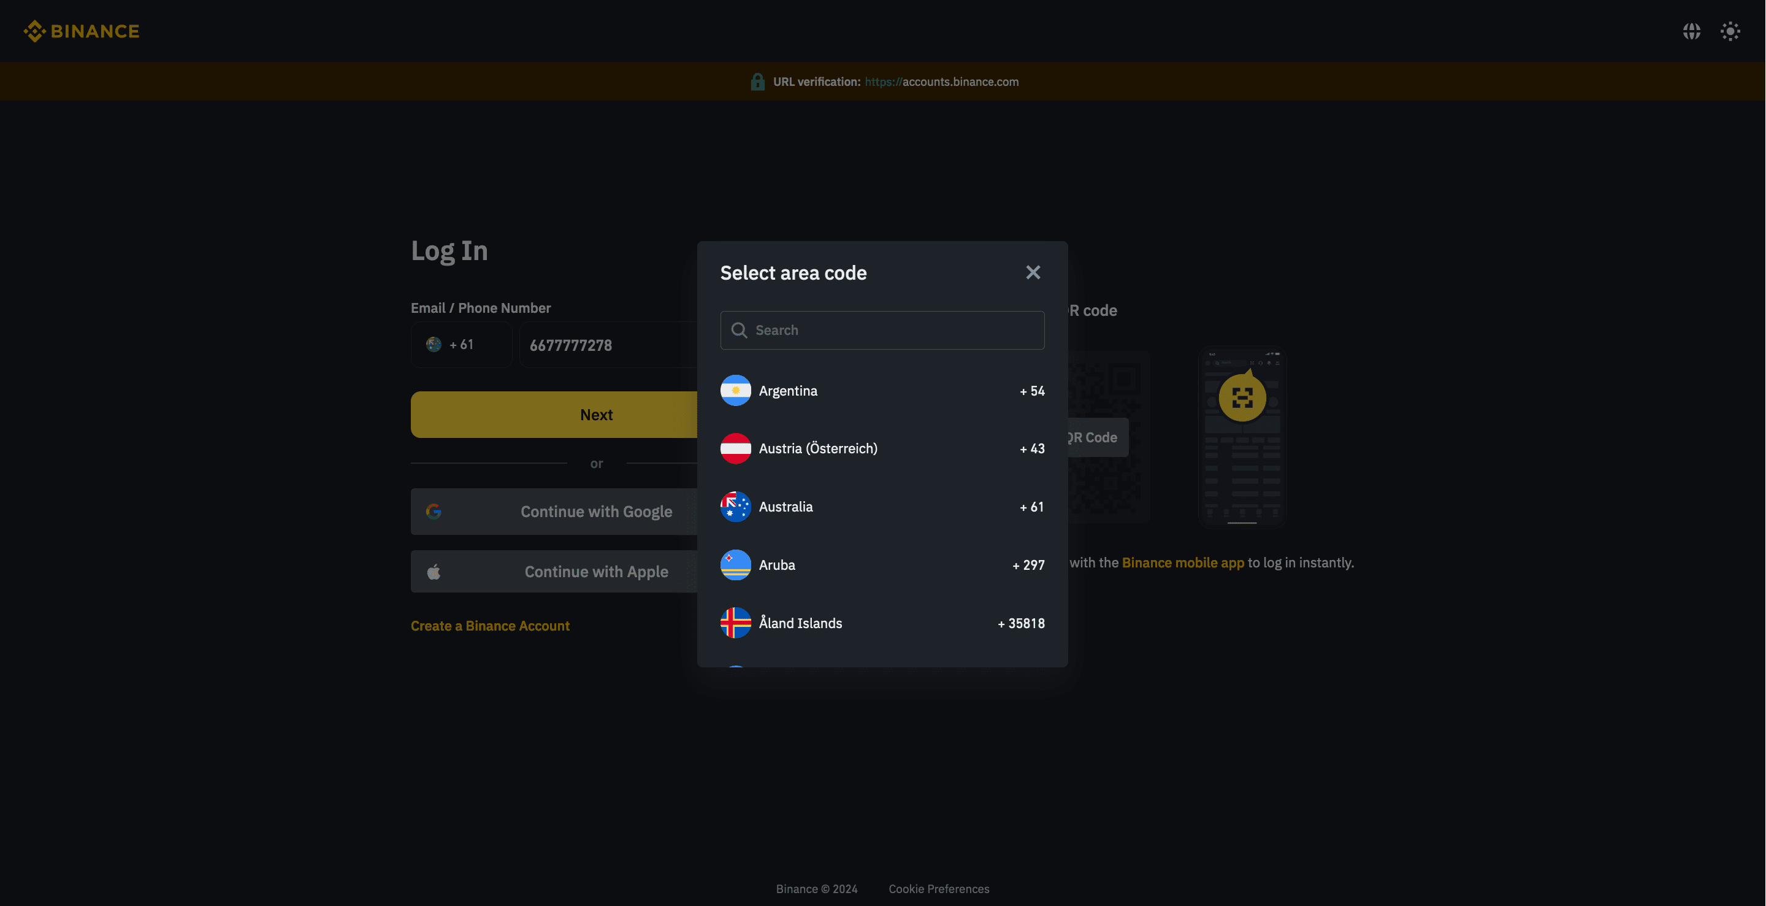Click the Next button

coord(554,415)
